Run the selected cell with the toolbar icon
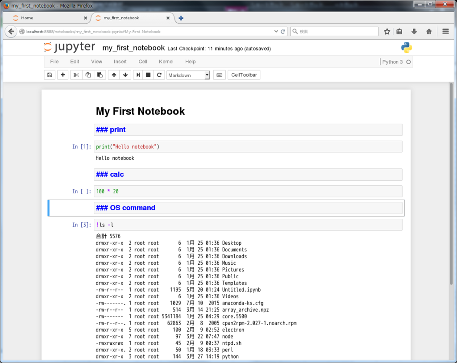Viewport: 457px width, 363px height. coord(138,75)
